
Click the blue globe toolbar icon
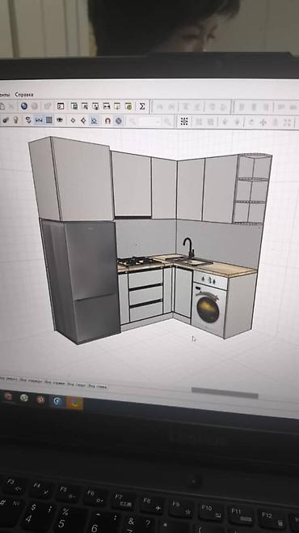(23, 106)
